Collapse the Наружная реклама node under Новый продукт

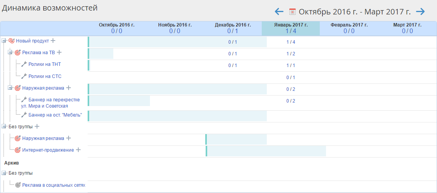tap(10, 88)
